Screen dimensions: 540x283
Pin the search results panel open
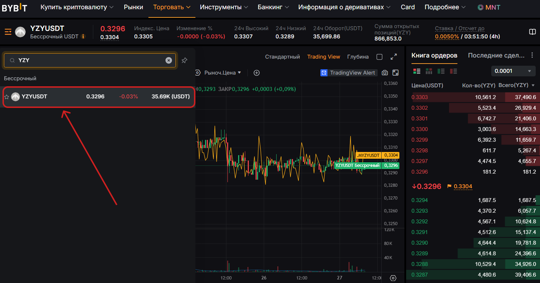point(184,60)
